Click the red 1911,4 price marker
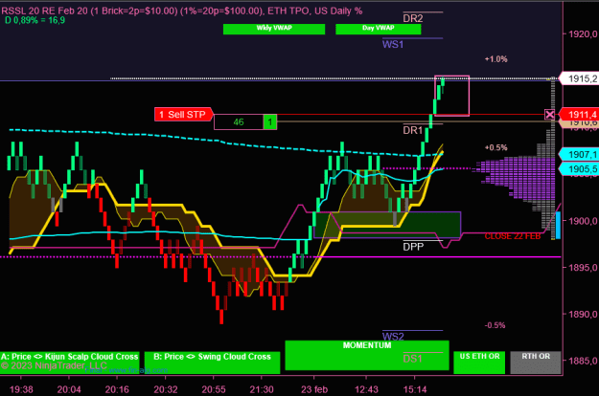This screenshot has height=396, width=599. coord(579,114)
